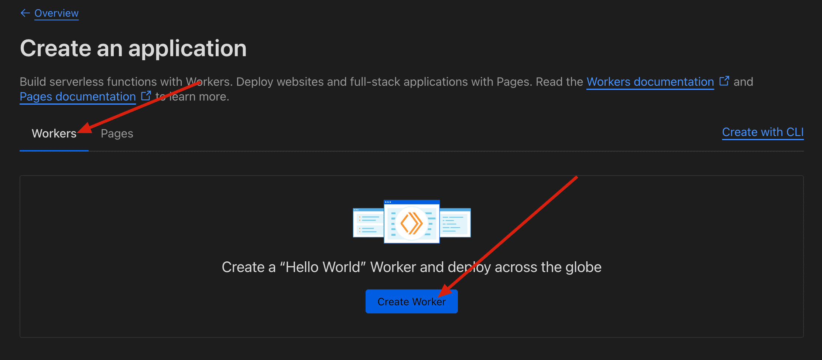This screenshot has width=822, height=360.
Task: Click external-link icon after Workers documentation
Action: [x=724, y=81]
